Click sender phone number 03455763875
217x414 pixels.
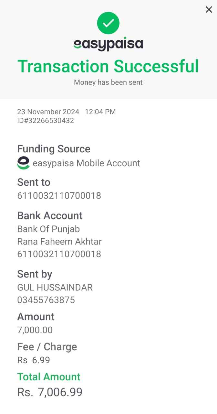pyautogui.click(x=46, y=300)
